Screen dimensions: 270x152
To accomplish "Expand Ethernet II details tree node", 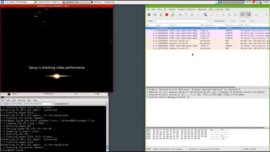I will 147,92.
